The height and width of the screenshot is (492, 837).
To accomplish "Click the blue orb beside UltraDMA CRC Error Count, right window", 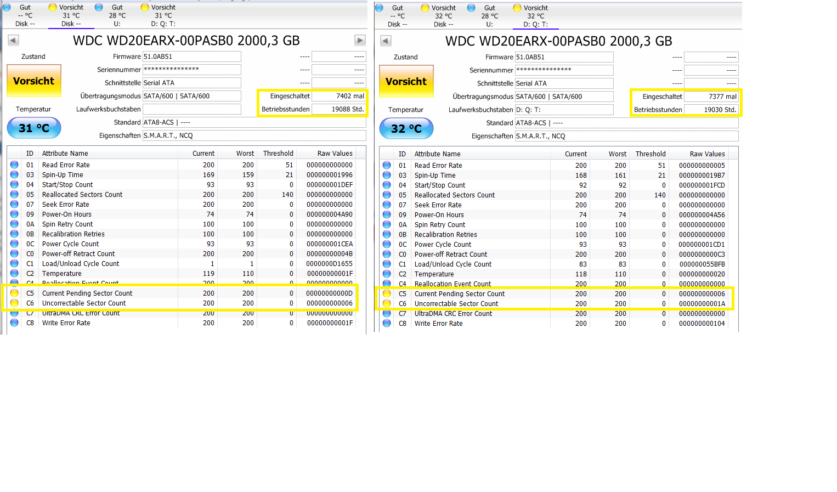I will (x=387, y=313).
